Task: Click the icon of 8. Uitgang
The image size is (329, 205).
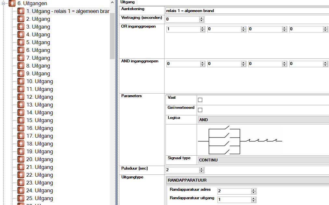Action: tap(21, 66)
